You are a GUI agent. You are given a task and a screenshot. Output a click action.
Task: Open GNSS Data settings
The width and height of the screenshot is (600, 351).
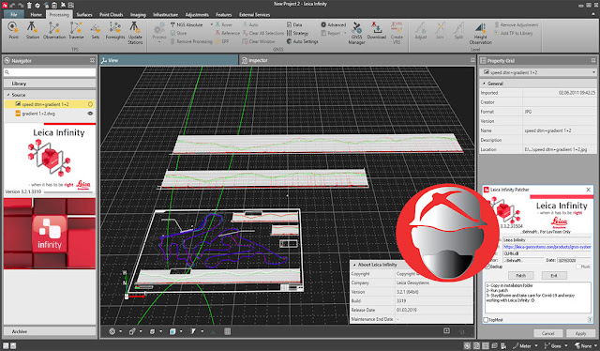point(294,24)
